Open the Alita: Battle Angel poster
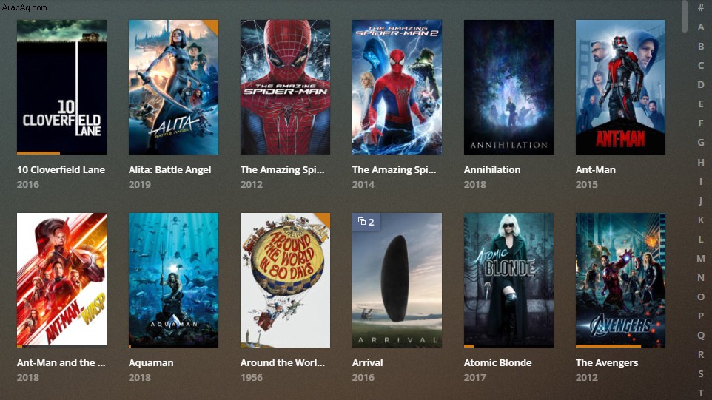 (x=173, y=87)
